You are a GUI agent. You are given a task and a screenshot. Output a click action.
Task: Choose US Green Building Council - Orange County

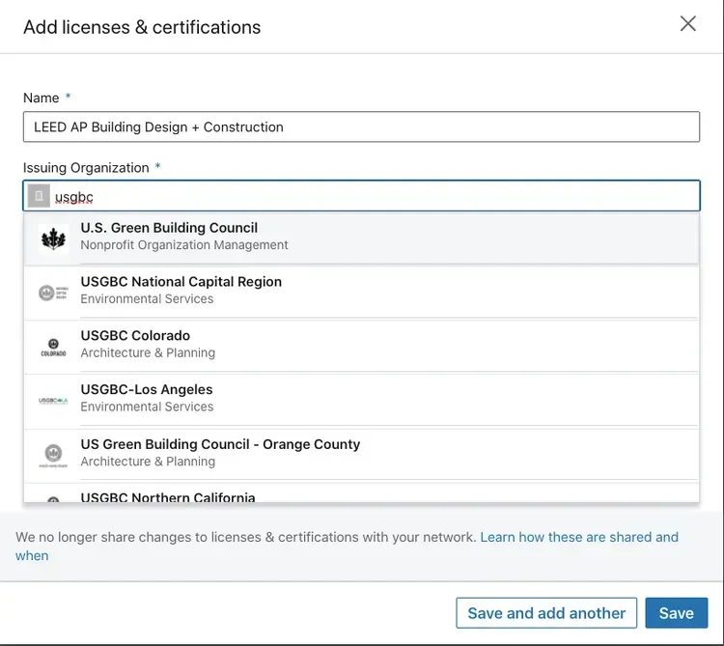tap(362, 455)
